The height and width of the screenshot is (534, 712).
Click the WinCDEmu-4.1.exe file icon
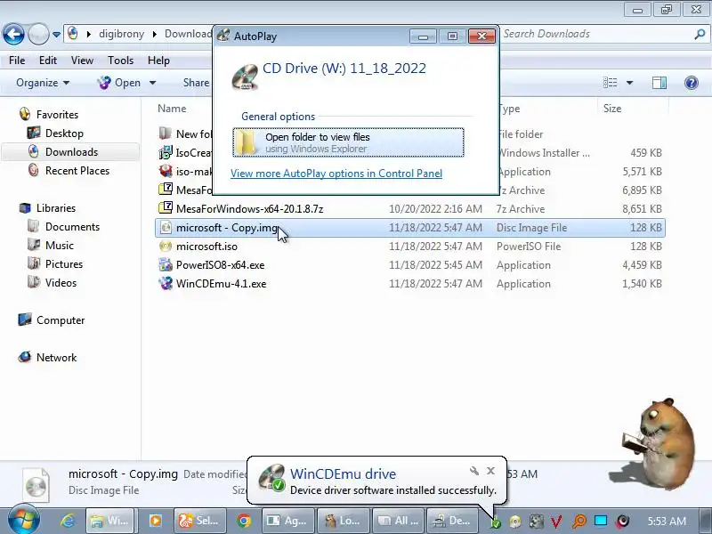click(166, 283)
